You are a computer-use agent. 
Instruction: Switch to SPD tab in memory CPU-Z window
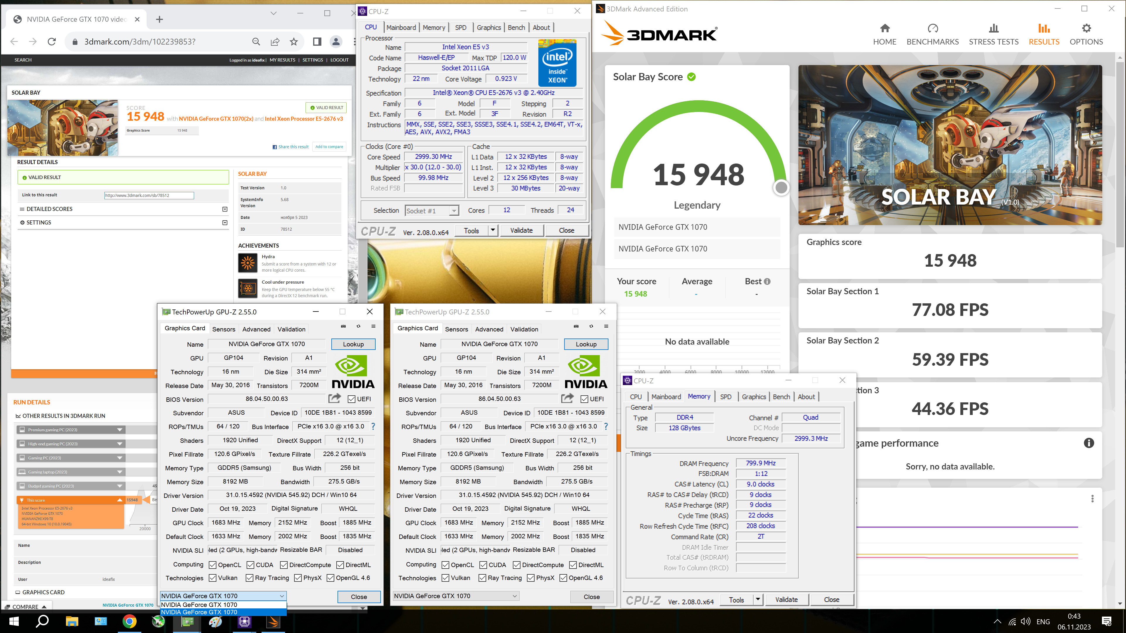726,397
